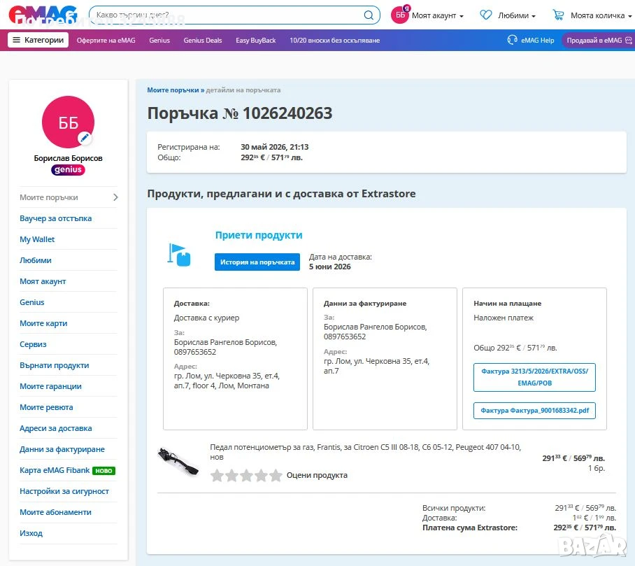This screenshot has height=566, width=635.
Task: Click order number 1026240263 heading
Action: (x=239, y=113)
